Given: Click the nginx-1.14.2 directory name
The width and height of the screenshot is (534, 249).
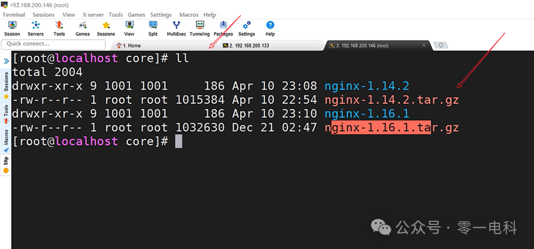Looking at the screenshot, I should (x=367, y=86).
